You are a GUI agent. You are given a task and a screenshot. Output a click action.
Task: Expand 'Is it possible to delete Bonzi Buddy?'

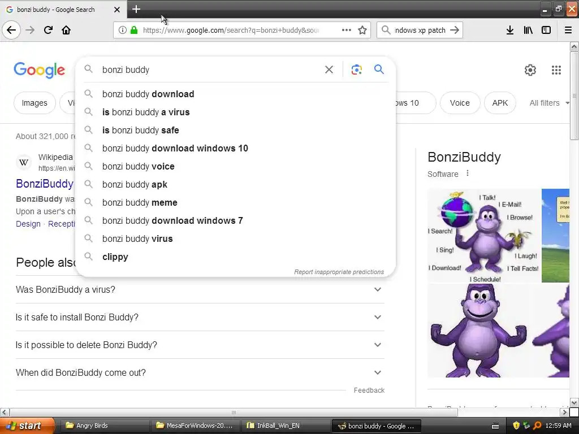pyautogui.click(x=200, y=345)
